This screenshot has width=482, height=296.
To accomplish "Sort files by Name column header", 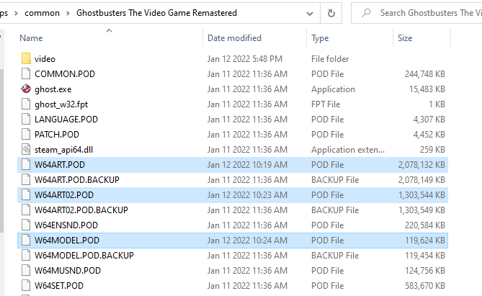I will pyautogui.click(x=32, y=37).
